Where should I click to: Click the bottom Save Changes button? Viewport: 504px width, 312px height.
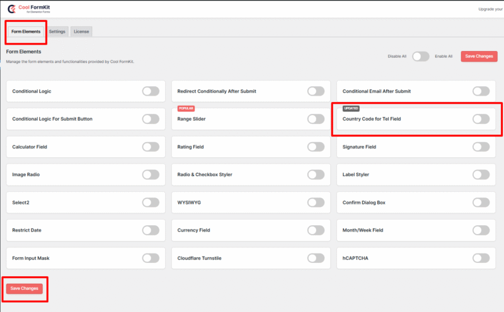coord(25,288)
